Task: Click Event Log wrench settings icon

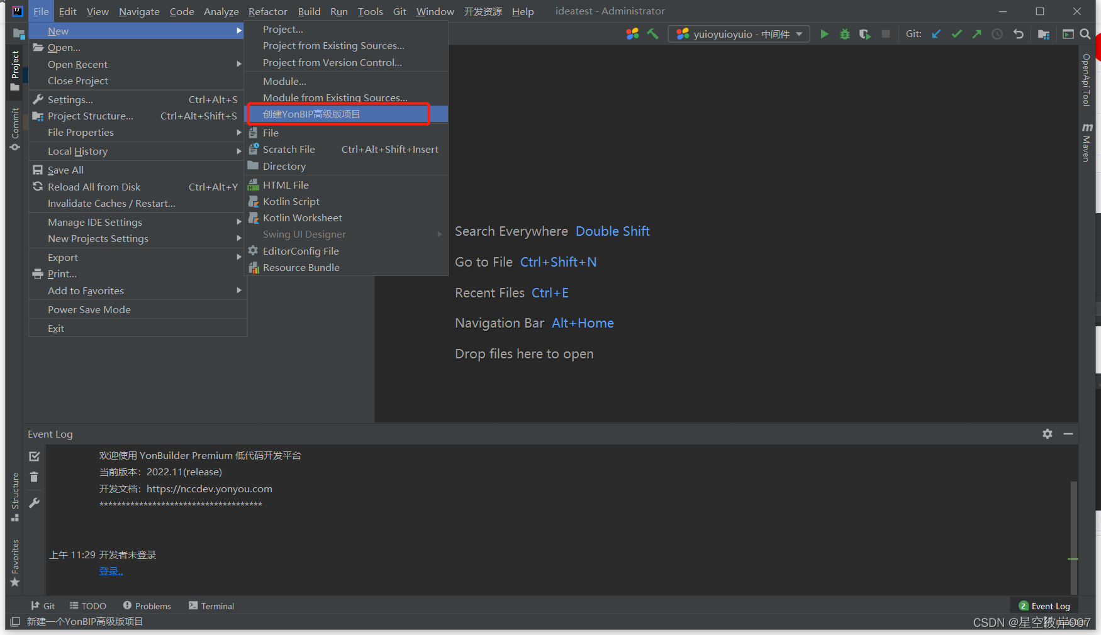Action: pyautogui.click(x=35, y=502)
